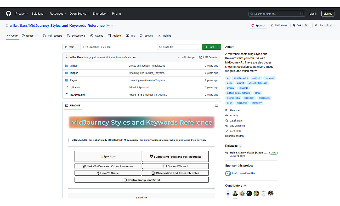Click the .github folder icon
The height and width of the screenshot is (206, 340).
coord(67,66)
